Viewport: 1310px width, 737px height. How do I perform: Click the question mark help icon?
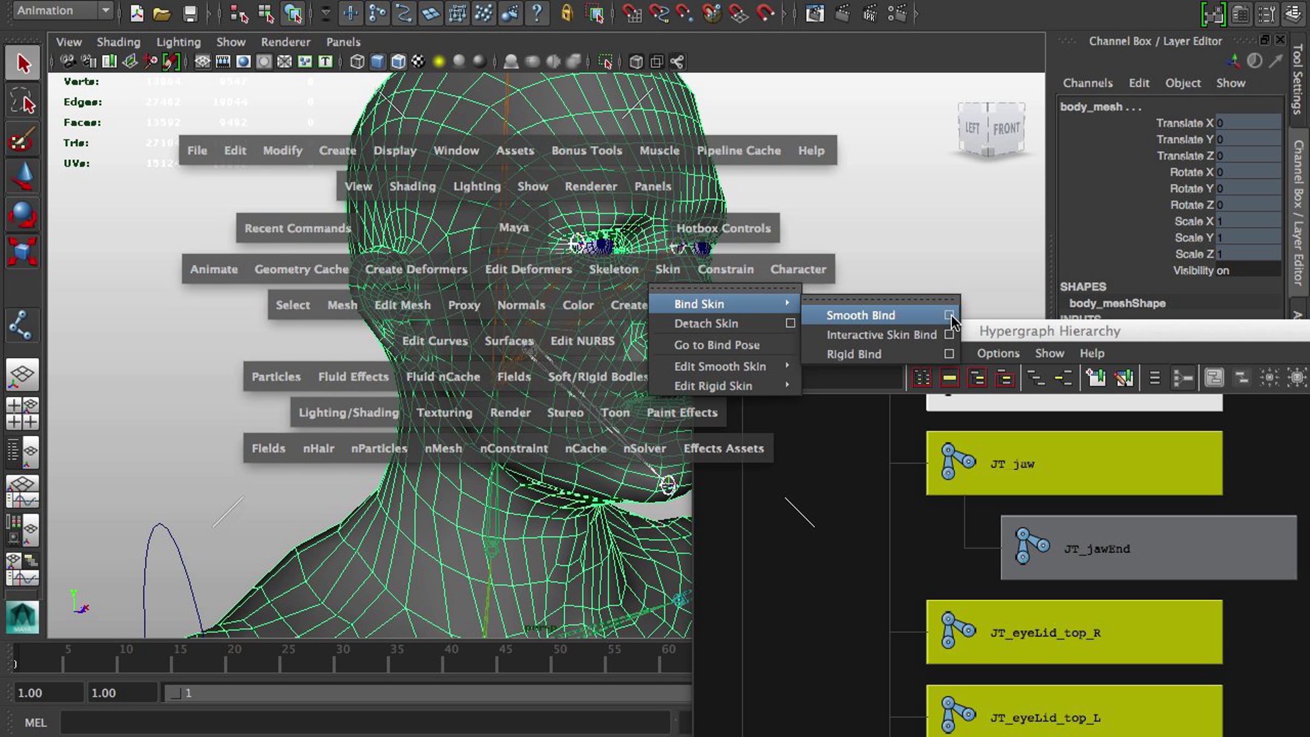click(x=537, y=13)
